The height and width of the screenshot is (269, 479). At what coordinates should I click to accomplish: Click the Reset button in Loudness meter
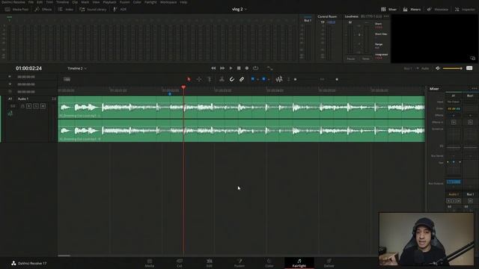coord(366,58)
